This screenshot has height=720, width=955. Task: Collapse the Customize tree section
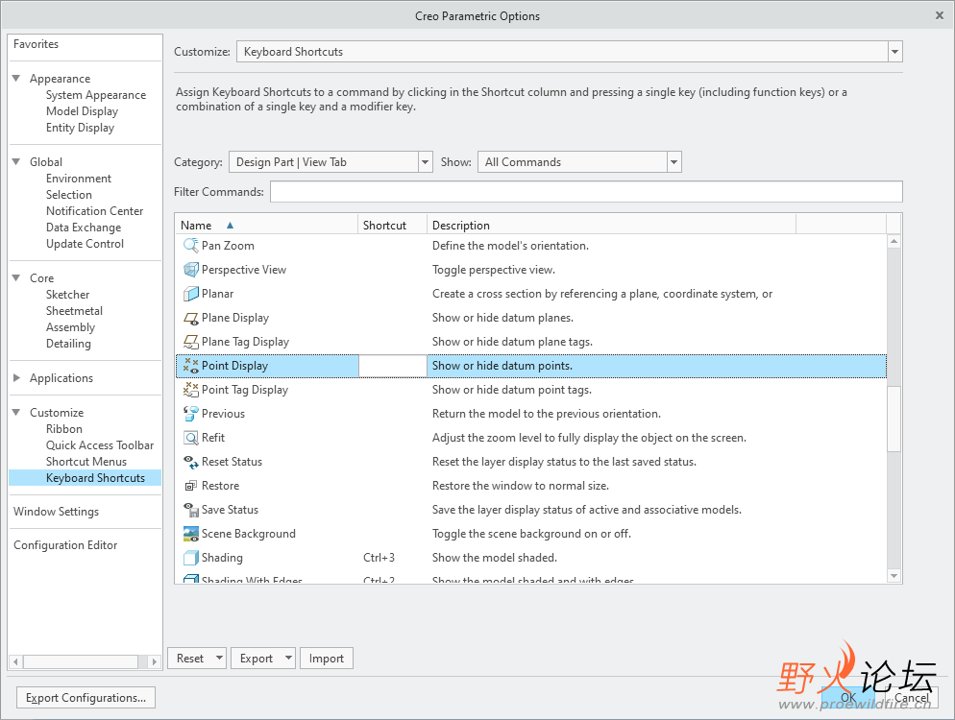(16, 413)
